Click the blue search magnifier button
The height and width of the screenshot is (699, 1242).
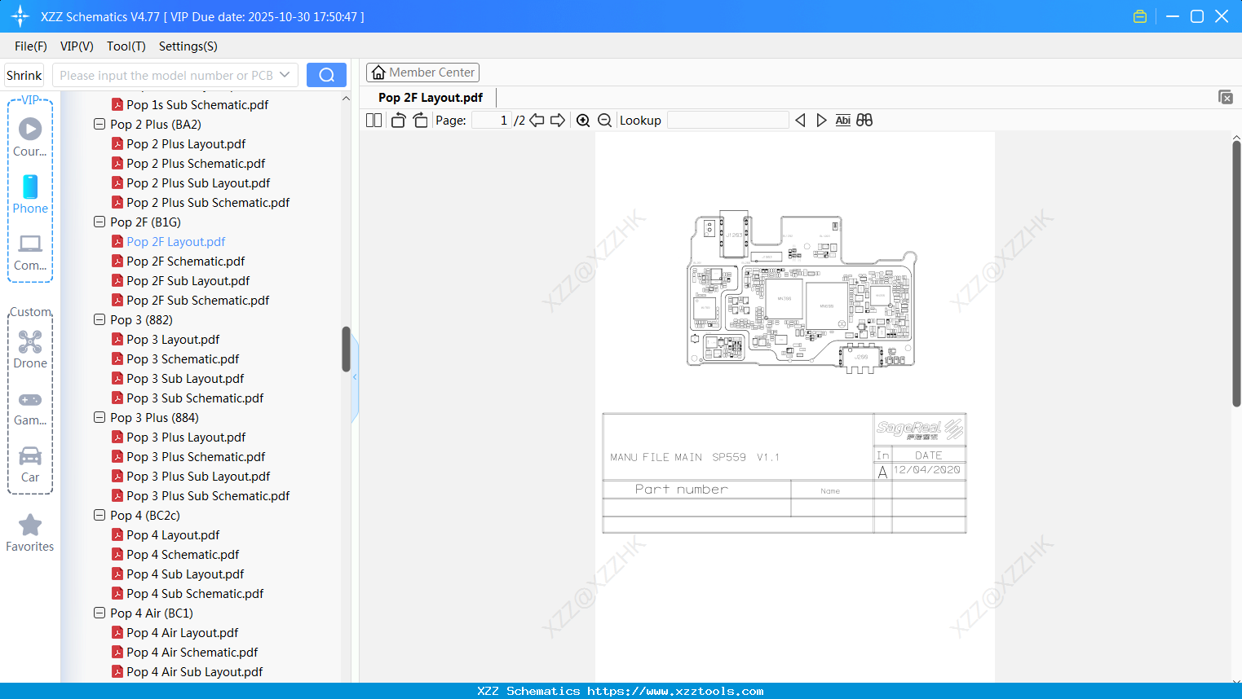click(x=326, y=74)
